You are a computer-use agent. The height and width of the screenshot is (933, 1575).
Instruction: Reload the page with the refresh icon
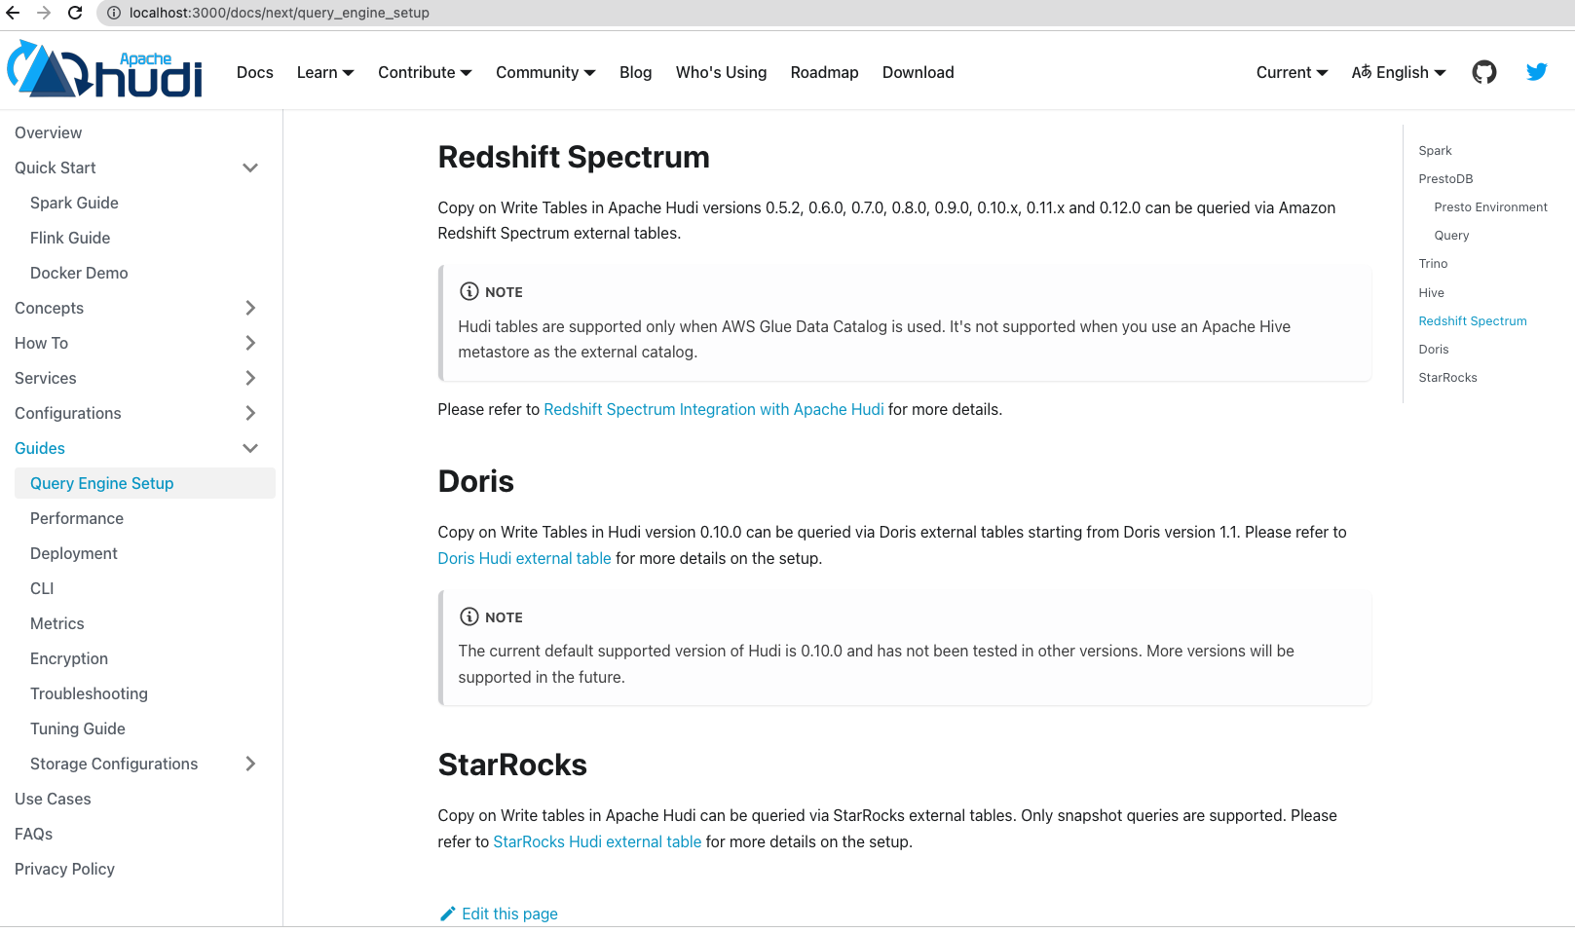coord(75,13)
